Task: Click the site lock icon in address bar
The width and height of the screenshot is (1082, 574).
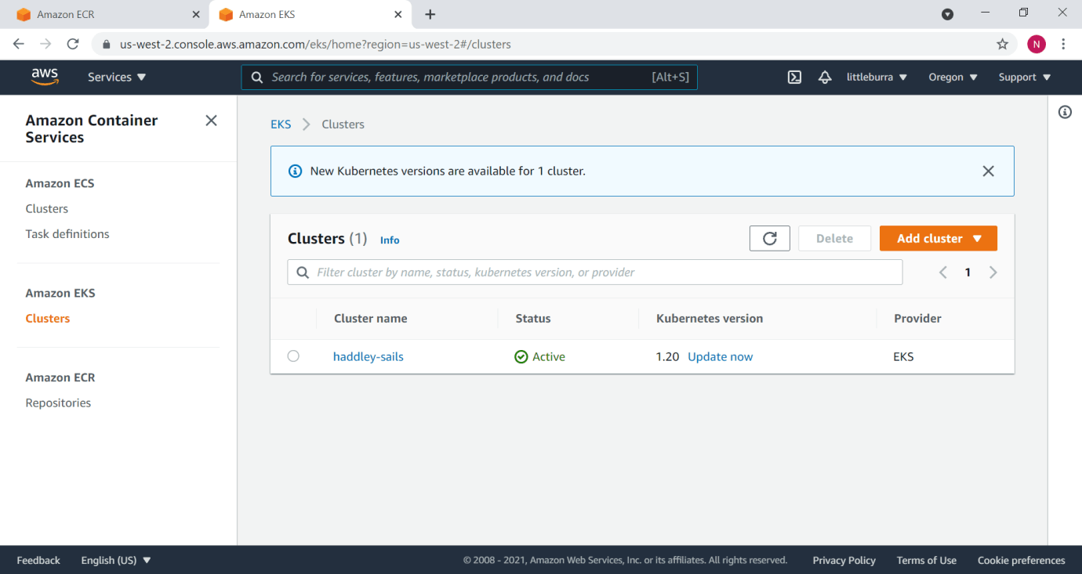Action: tap(107, 45)
